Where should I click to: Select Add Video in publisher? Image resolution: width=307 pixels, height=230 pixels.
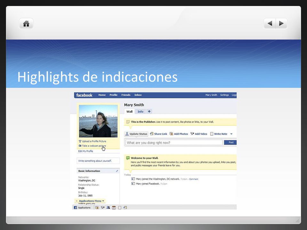click(x=199, y=134)
